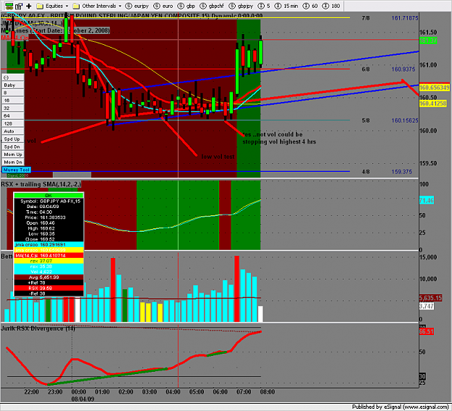
Task: Click the tall red volume bar near 07:00
Action: point(236,289)
